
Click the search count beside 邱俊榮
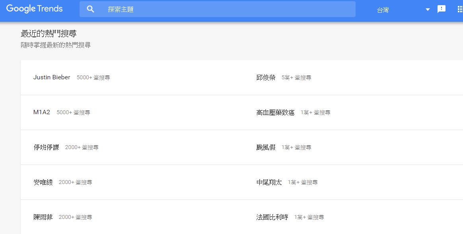pyautogui.click(x=296, y=78)
